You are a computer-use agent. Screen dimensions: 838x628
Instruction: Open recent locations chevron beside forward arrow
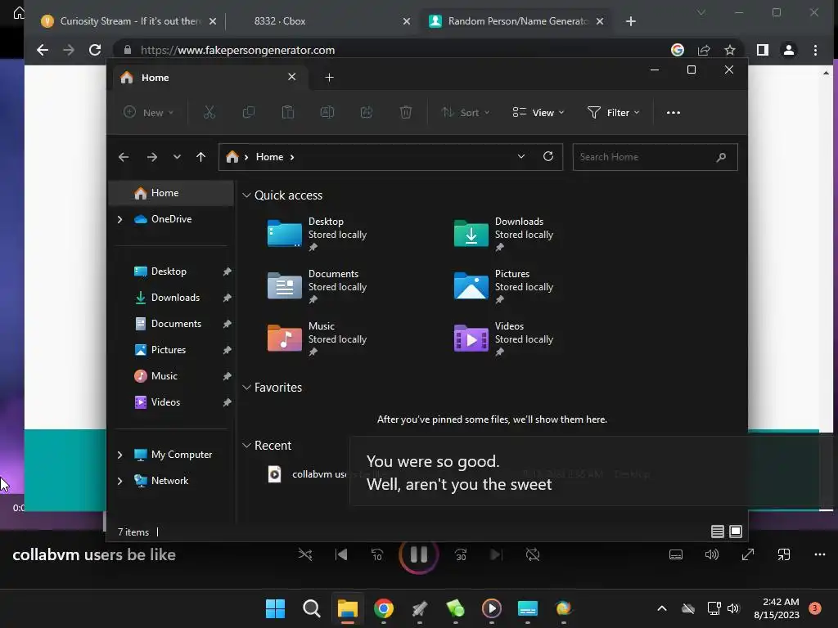point(177,157)
